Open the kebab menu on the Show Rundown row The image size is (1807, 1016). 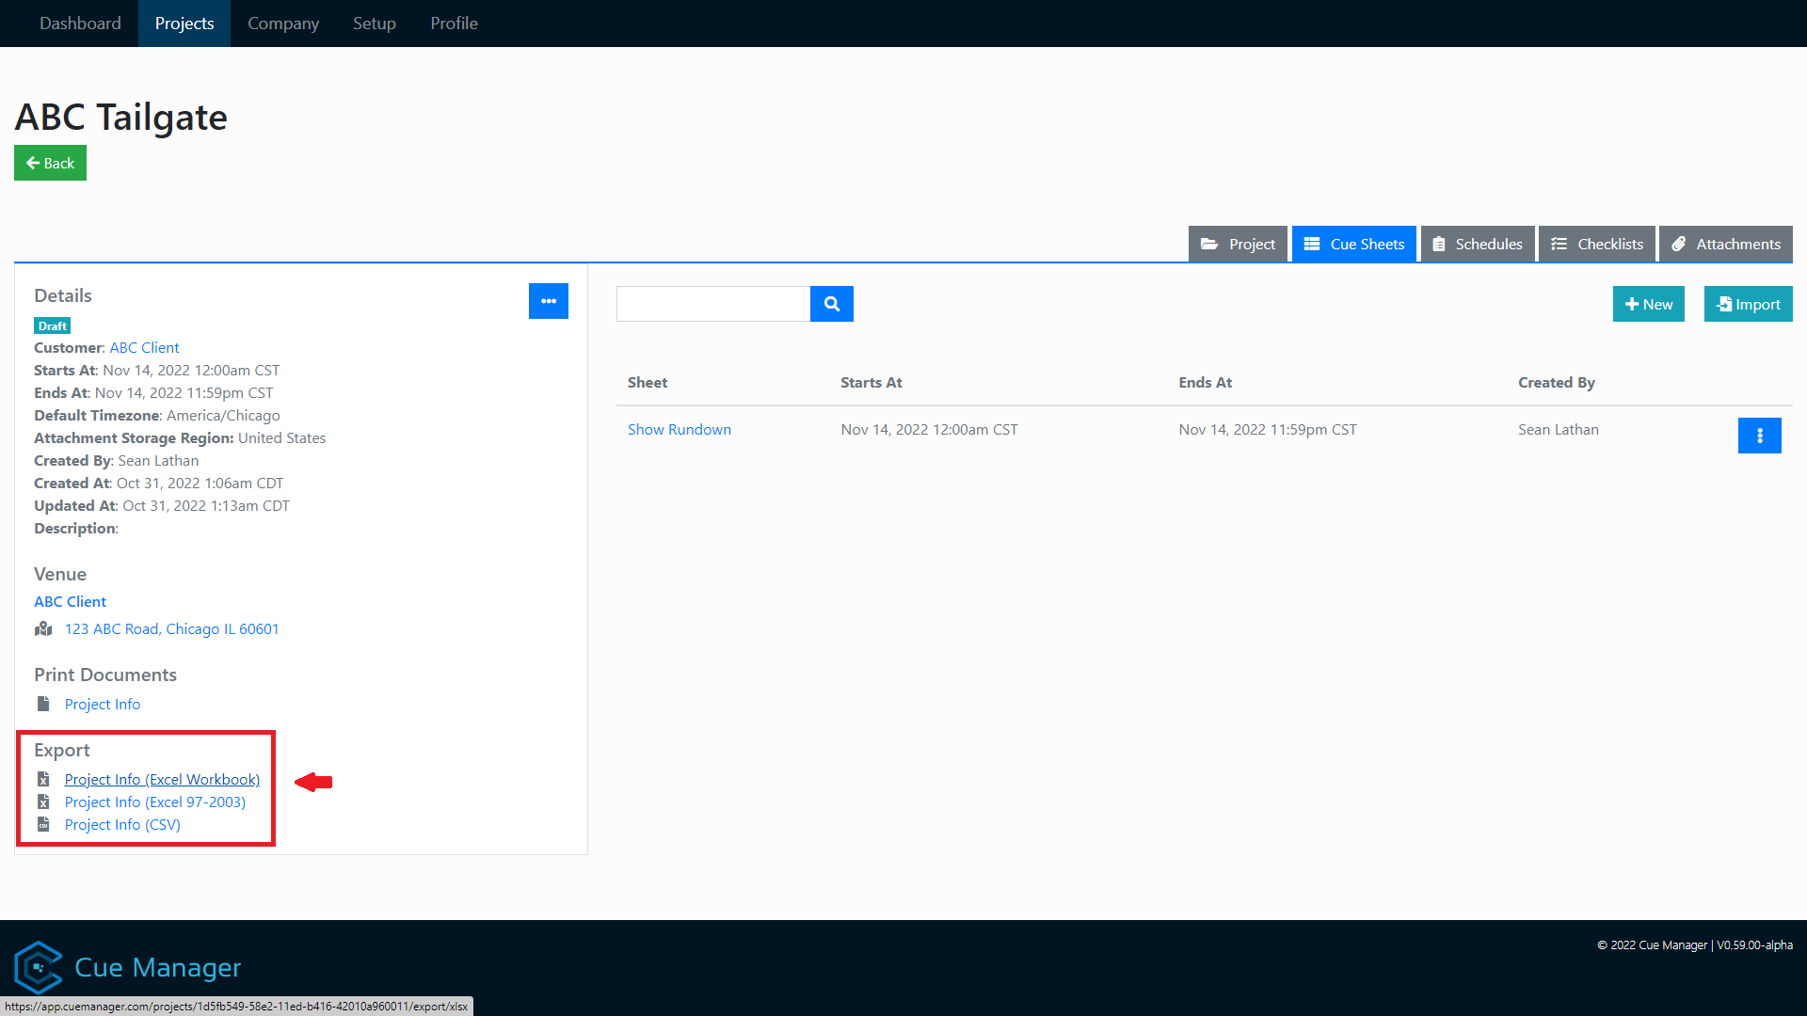click(1760, 436)
